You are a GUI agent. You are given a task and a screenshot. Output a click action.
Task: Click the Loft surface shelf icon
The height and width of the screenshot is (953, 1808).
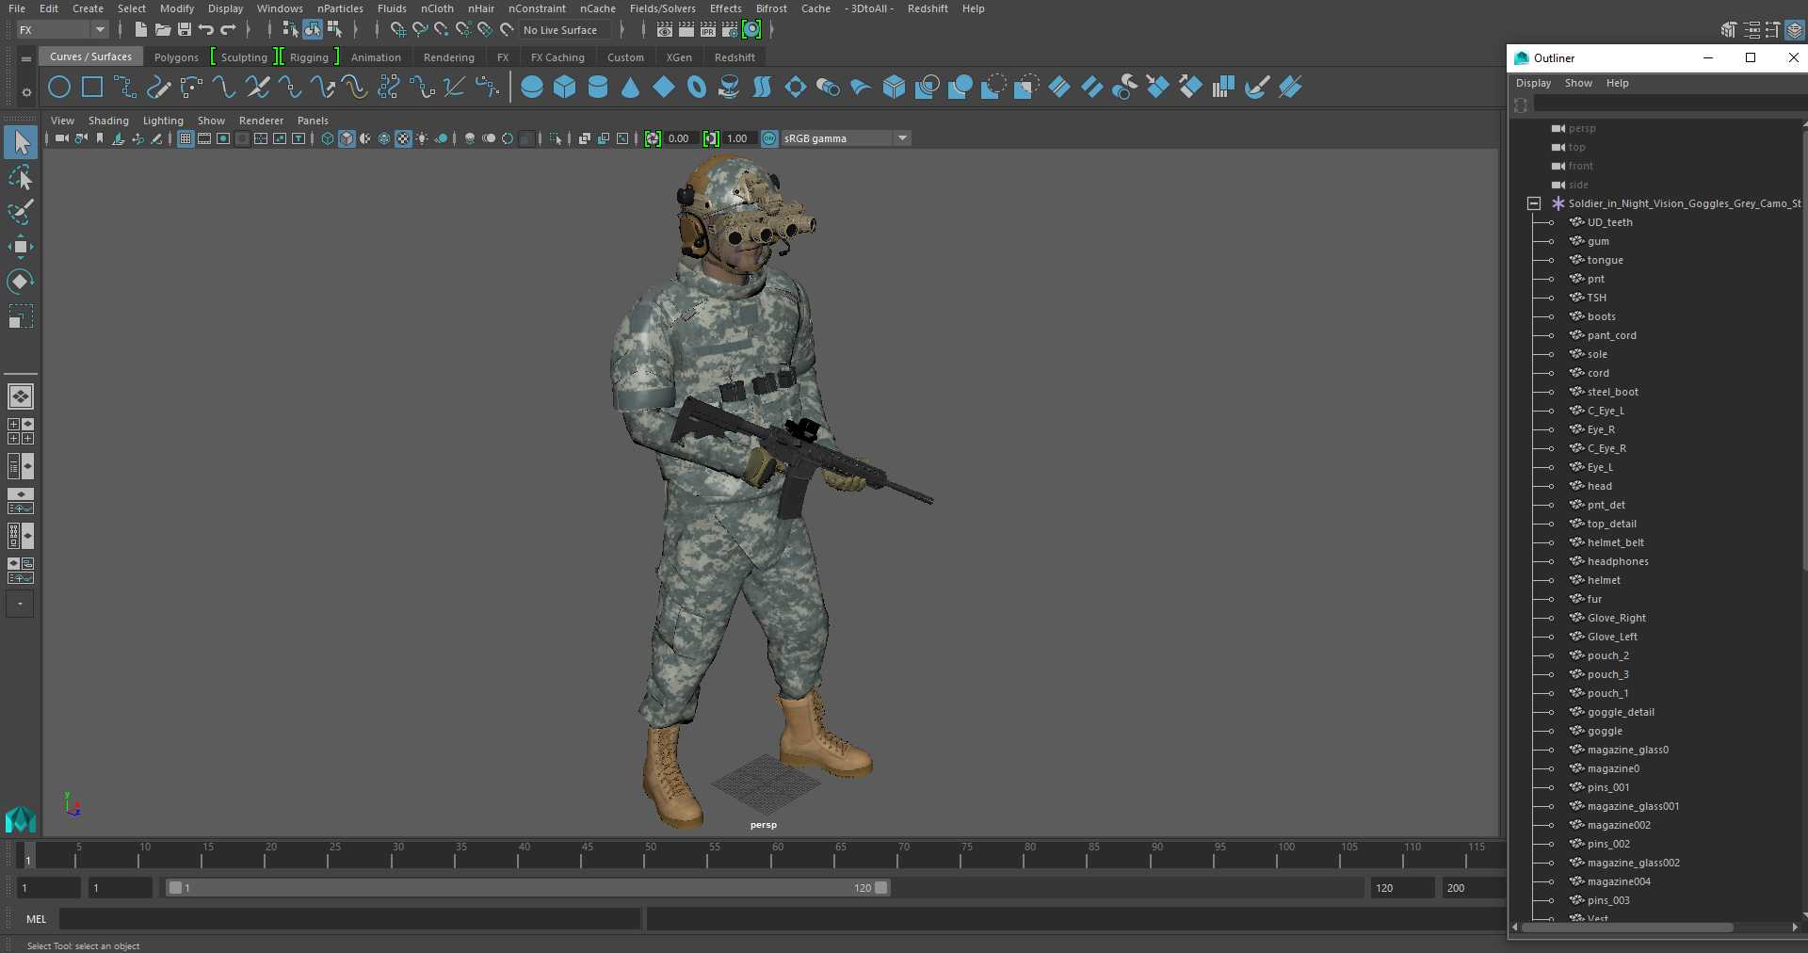pyautogui.click(x=762, y=88)
